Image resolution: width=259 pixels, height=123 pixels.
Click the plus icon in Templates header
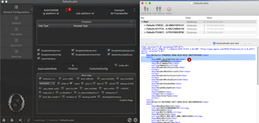point(131,22)
